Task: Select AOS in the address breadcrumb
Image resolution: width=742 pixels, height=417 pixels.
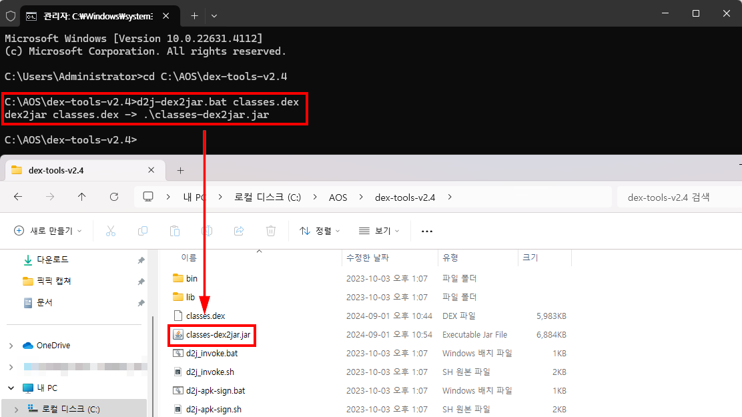Action: (x=338, y=197)
